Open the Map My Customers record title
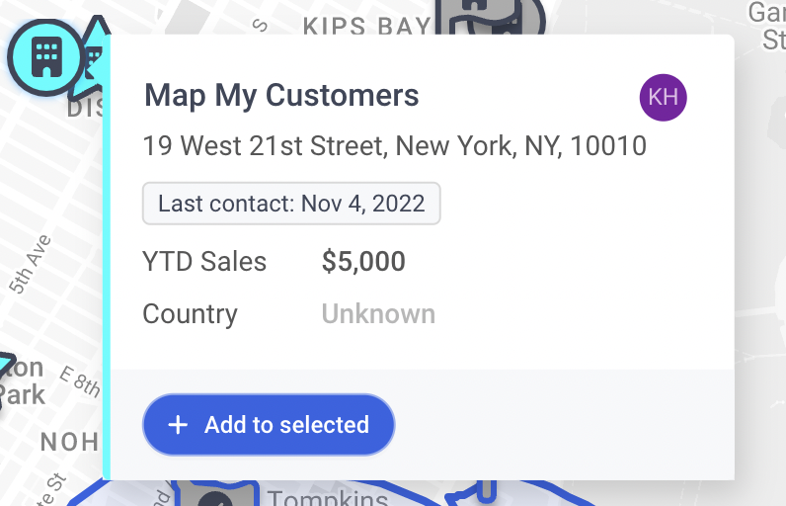The height and width of the screenshot is (506, 786). pos(281,95)
